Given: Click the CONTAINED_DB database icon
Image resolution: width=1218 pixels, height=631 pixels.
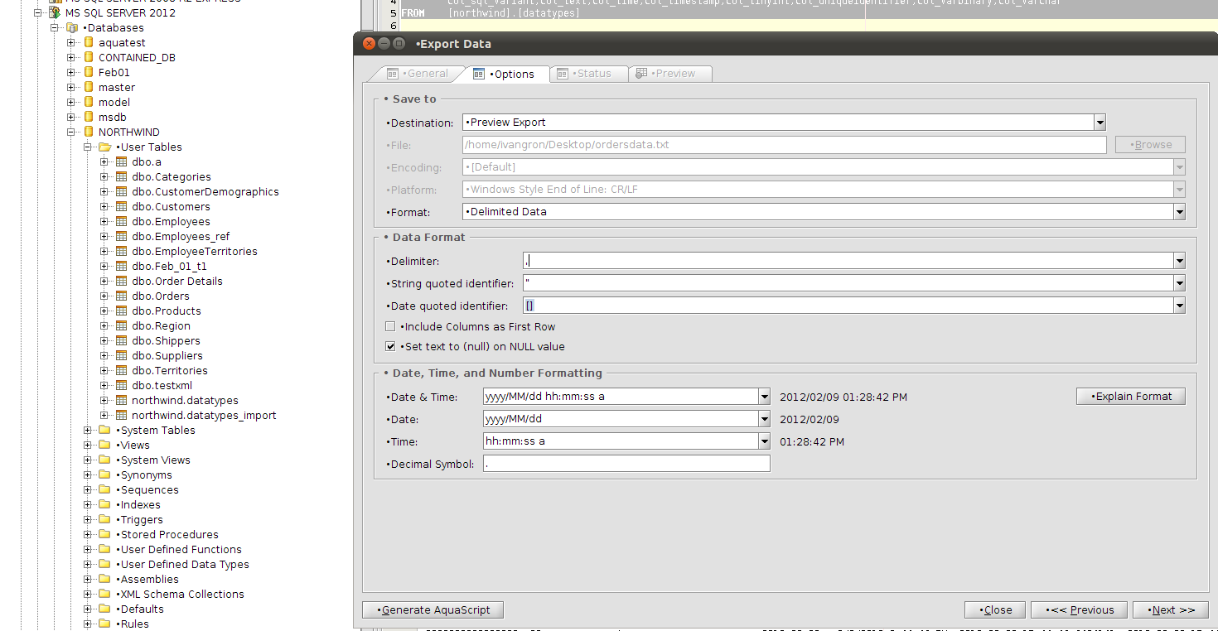Looking at the screenshot, I should pos(89,57).
